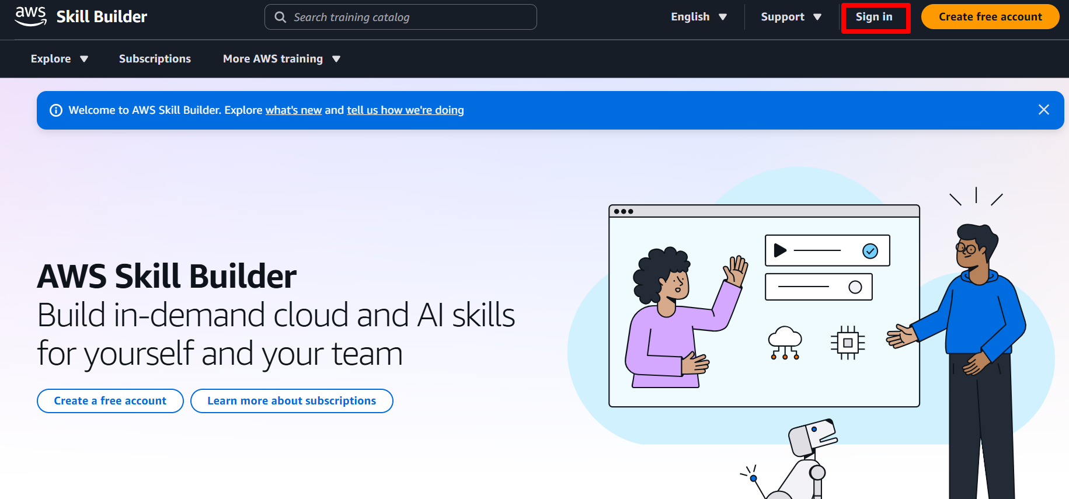Click the Sign in button
This screenshot has height=499, width=1069.
(x=874, y=17)
